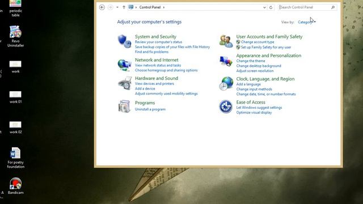The height and width of the screenshot is (204, 363).
Task: Click Control Panel breadcrumb in address bar
Action: [x=150, y=7]
